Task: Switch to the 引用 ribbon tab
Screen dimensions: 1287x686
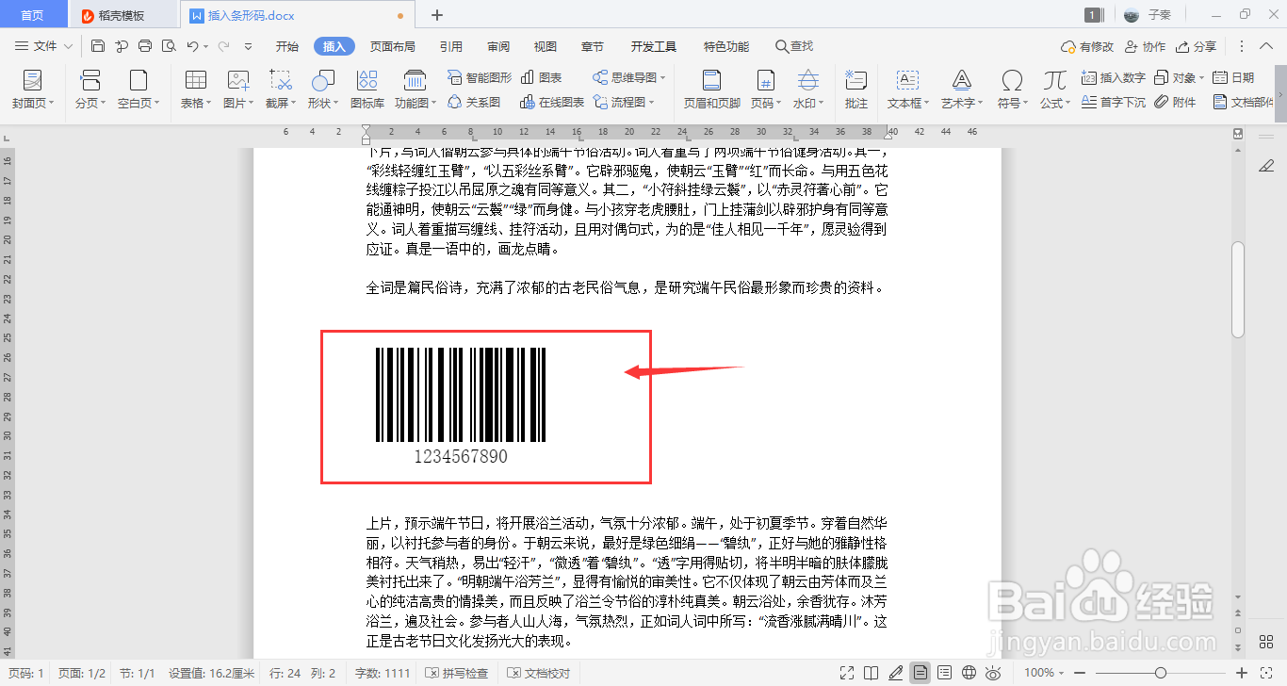Action: pos(451,46)
